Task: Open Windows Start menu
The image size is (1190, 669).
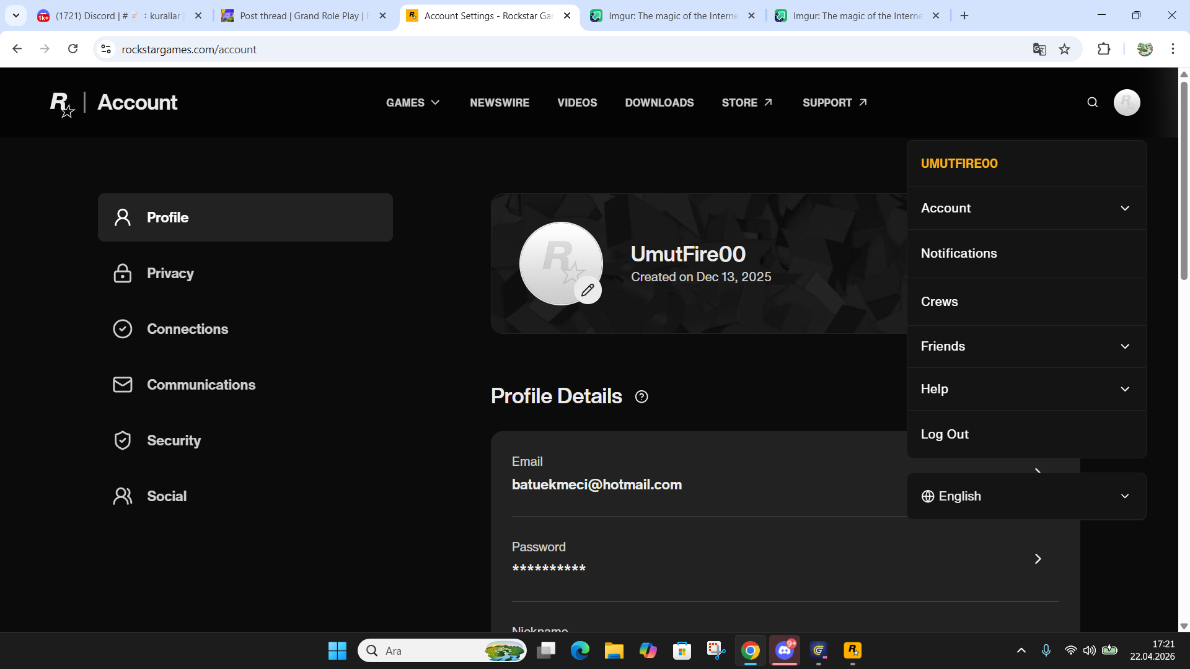Action: click(337, 650)
